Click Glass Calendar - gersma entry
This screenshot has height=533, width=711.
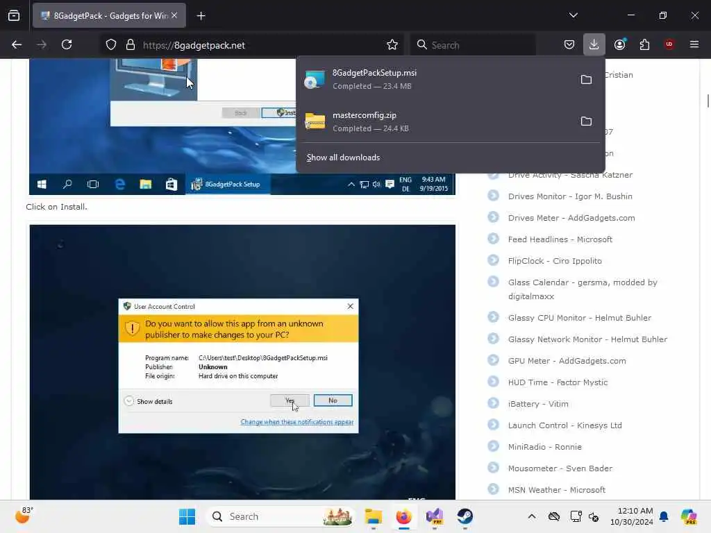coord(583,289)
